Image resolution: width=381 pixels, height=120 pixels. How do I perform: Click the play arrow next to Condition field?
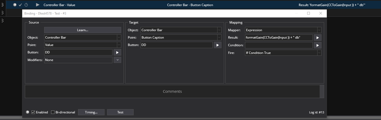tap(317, 45)
